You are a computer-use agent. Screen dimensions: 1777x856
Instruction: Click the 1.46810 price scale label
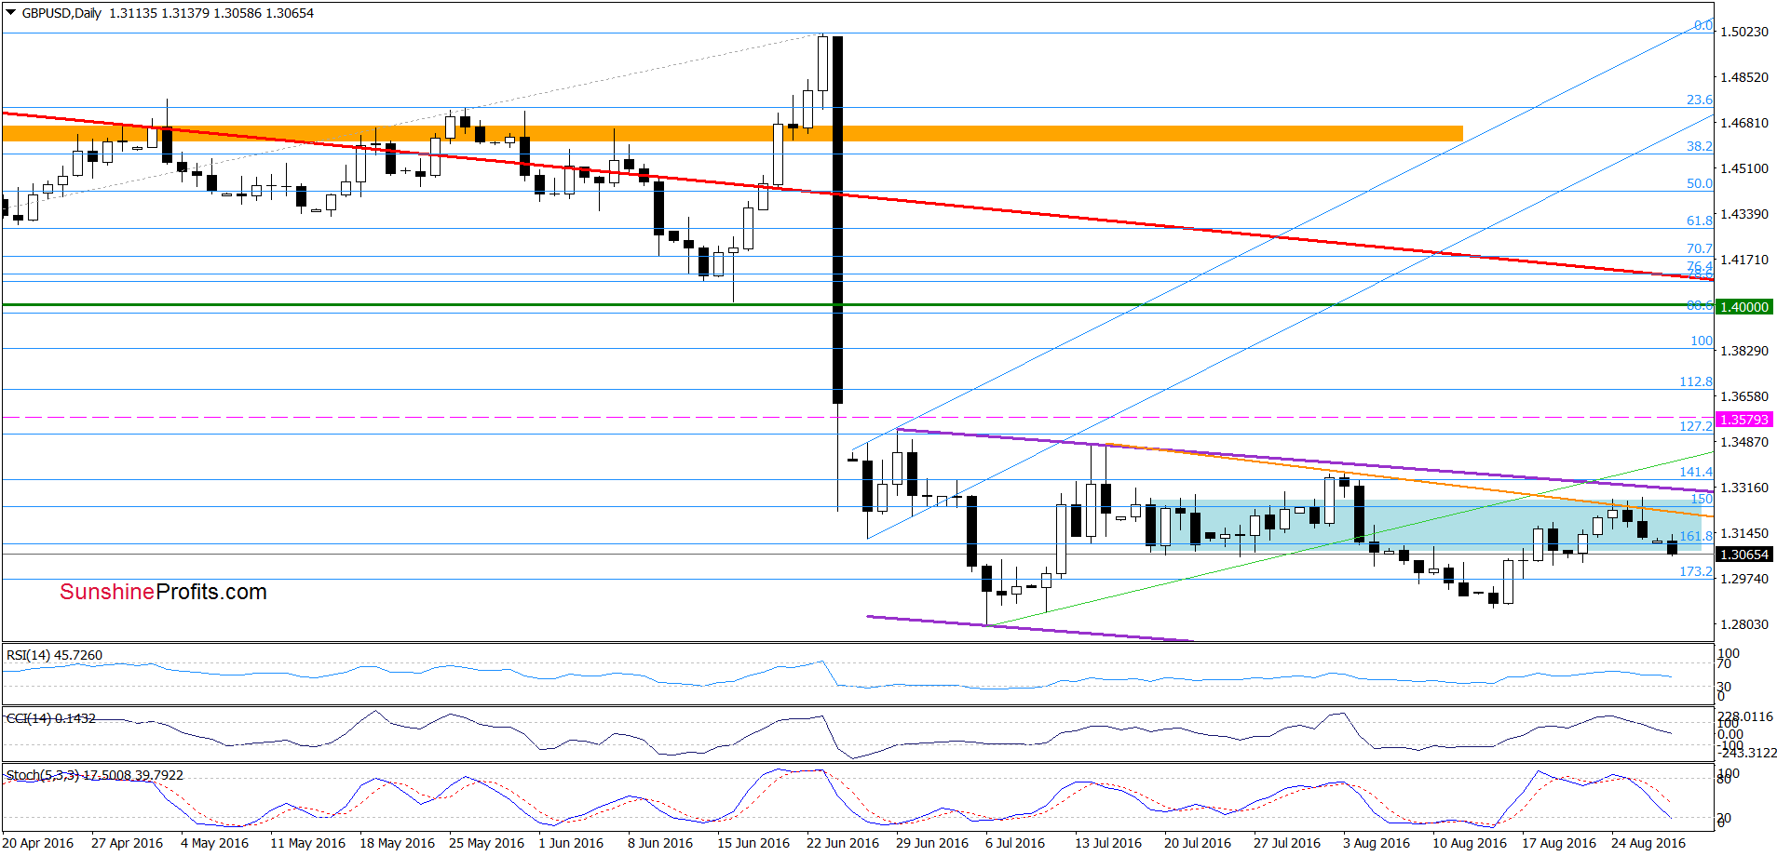click(1743, 123)
